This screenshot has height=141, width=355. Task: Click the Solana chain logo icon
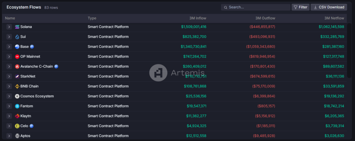pyautogui.click(x=17, y=27)
